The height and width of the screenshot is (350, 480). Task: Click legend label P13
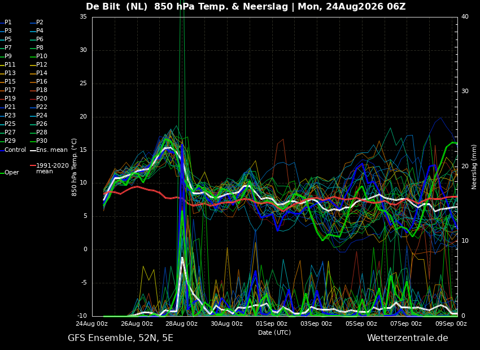pos(10,73)
